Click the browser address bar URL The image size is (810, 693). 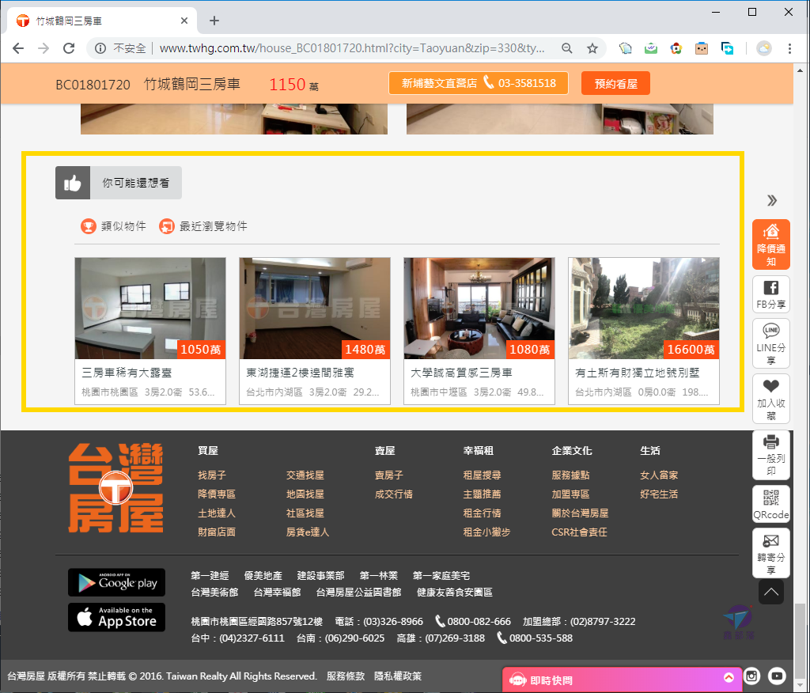(x=352, y=48)
